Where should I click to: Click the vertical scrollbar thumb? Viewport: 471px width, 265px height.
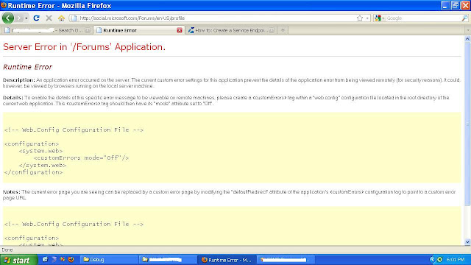click(467, 124)
